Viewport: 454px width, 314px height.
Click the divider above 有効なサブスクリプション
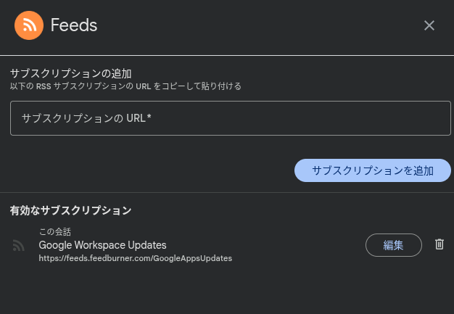tap(227, 192)
